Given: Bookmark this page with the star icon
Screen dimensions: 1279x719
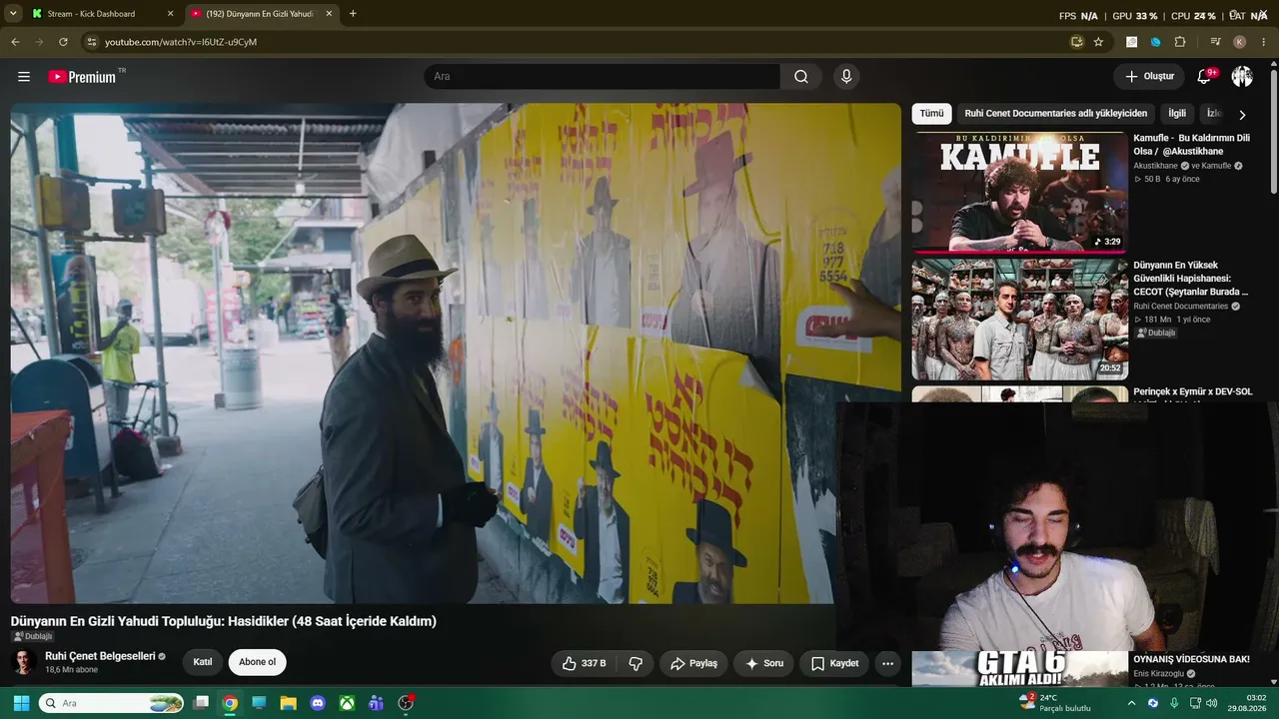Looking at the screenshot, I should pos(1098,42).
